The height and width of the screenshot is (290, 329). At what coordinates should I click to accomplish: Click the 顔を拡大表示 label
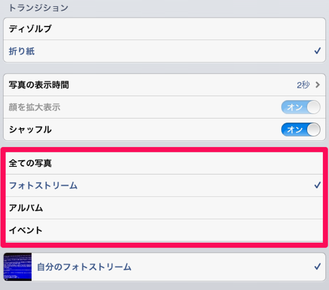(35, 107)
